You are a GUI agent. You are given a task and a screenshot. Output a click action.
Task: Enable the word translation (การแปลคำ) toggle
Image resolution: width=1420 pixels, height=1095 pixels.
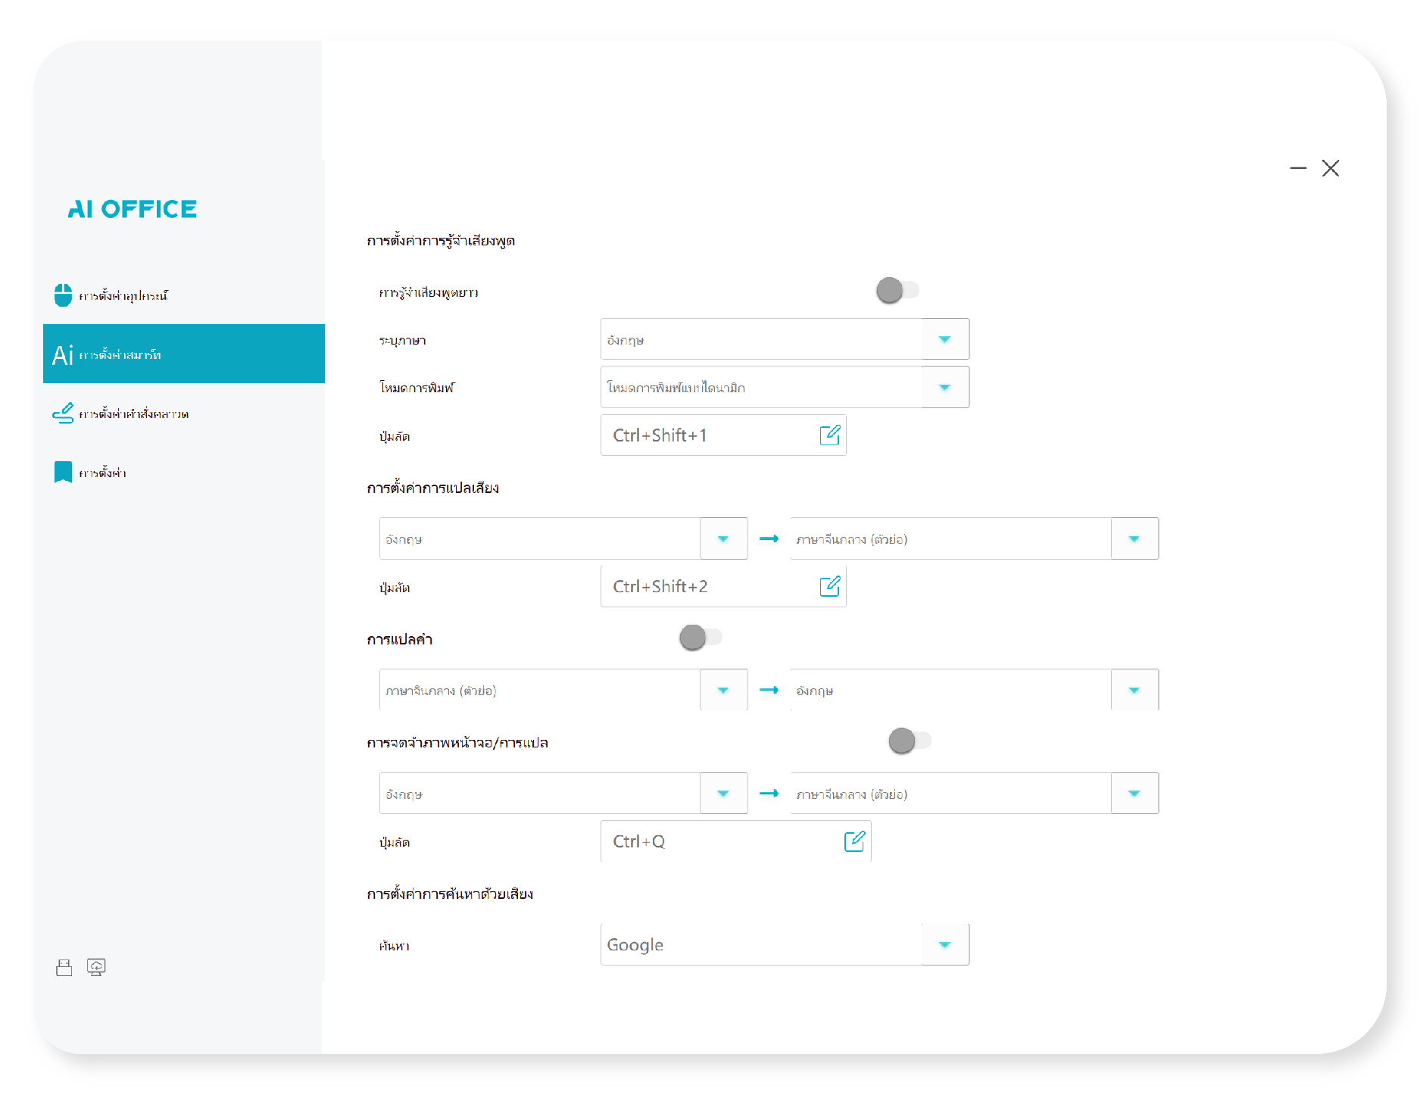(x=700, y=638)
